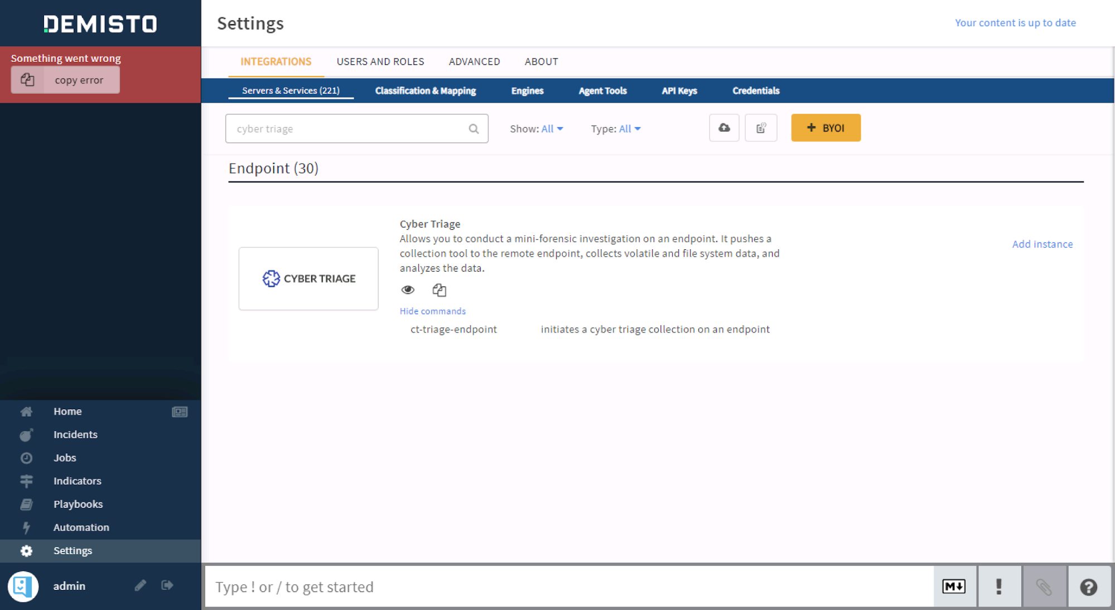Image resolution: width=1115 pixels, height=610 pixels.
Task: Click the attachment paperclip icon
Action: tap(1044, 587)
